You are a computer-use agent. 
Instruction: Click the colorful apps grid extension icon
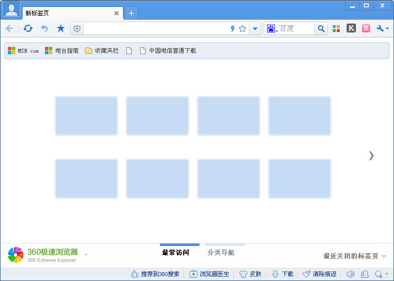click(x=336, y=29)
